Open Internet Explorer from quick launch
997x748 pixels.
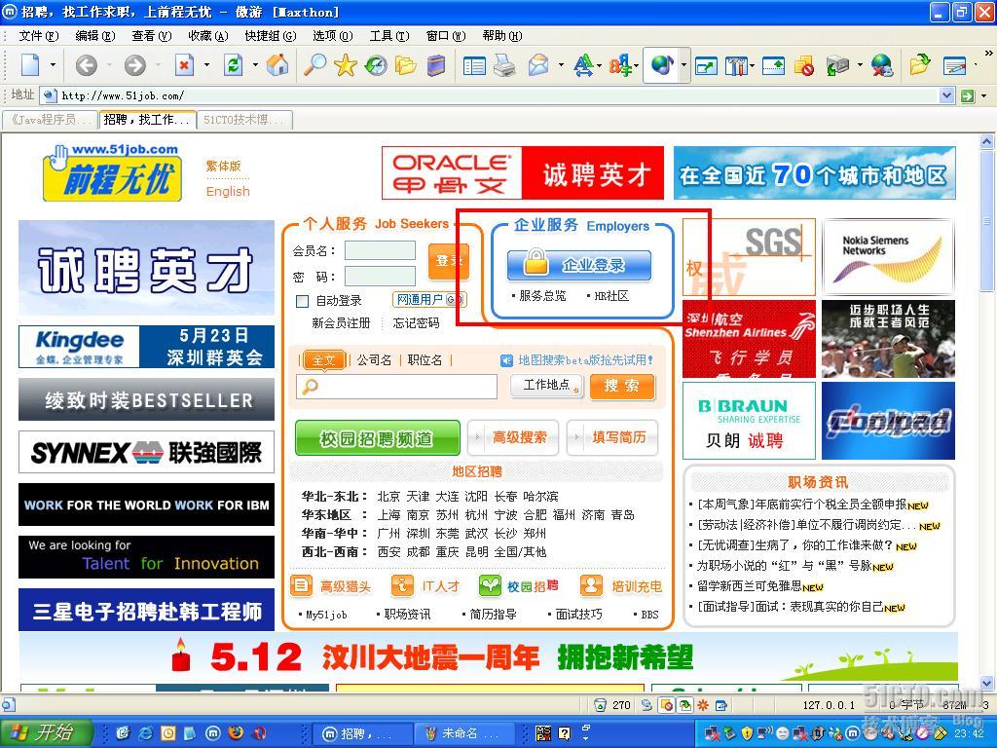pyautogui.click(x=146, y=733)
